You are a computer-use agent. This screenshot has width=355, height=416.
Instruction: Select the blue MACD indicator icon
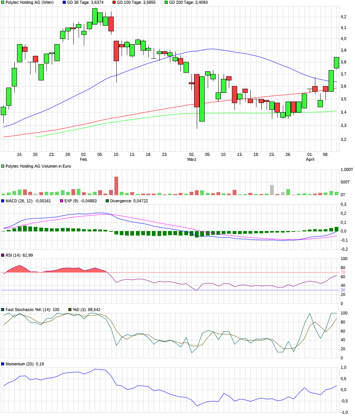pos(3,201)
